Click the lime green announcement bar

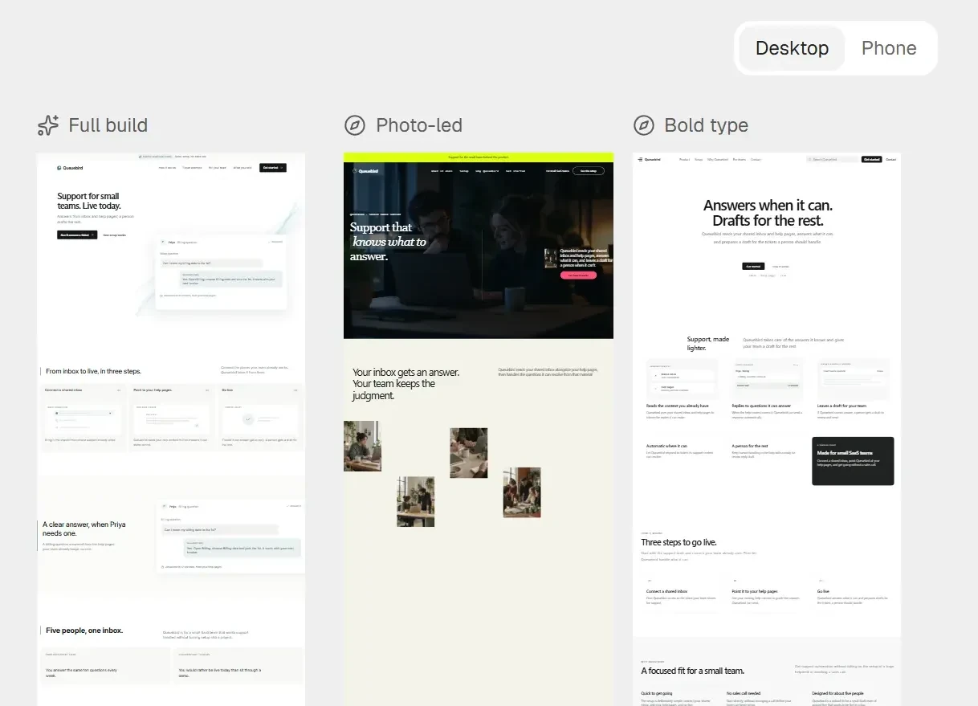click(x=478, y=157)
